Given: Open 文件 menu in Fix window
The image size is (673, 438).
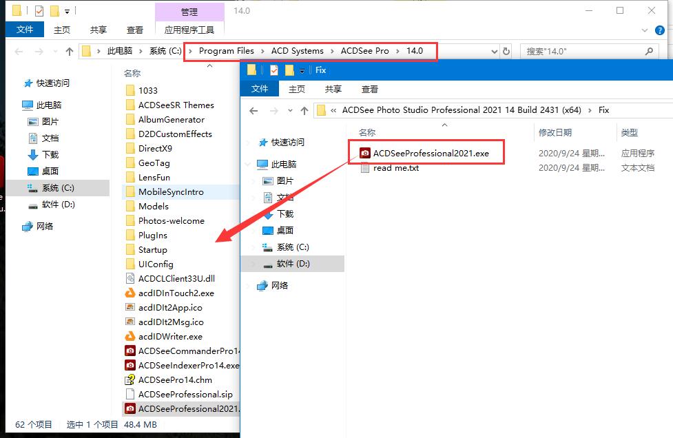Looking at the screenshot, I should pos(259,89).
